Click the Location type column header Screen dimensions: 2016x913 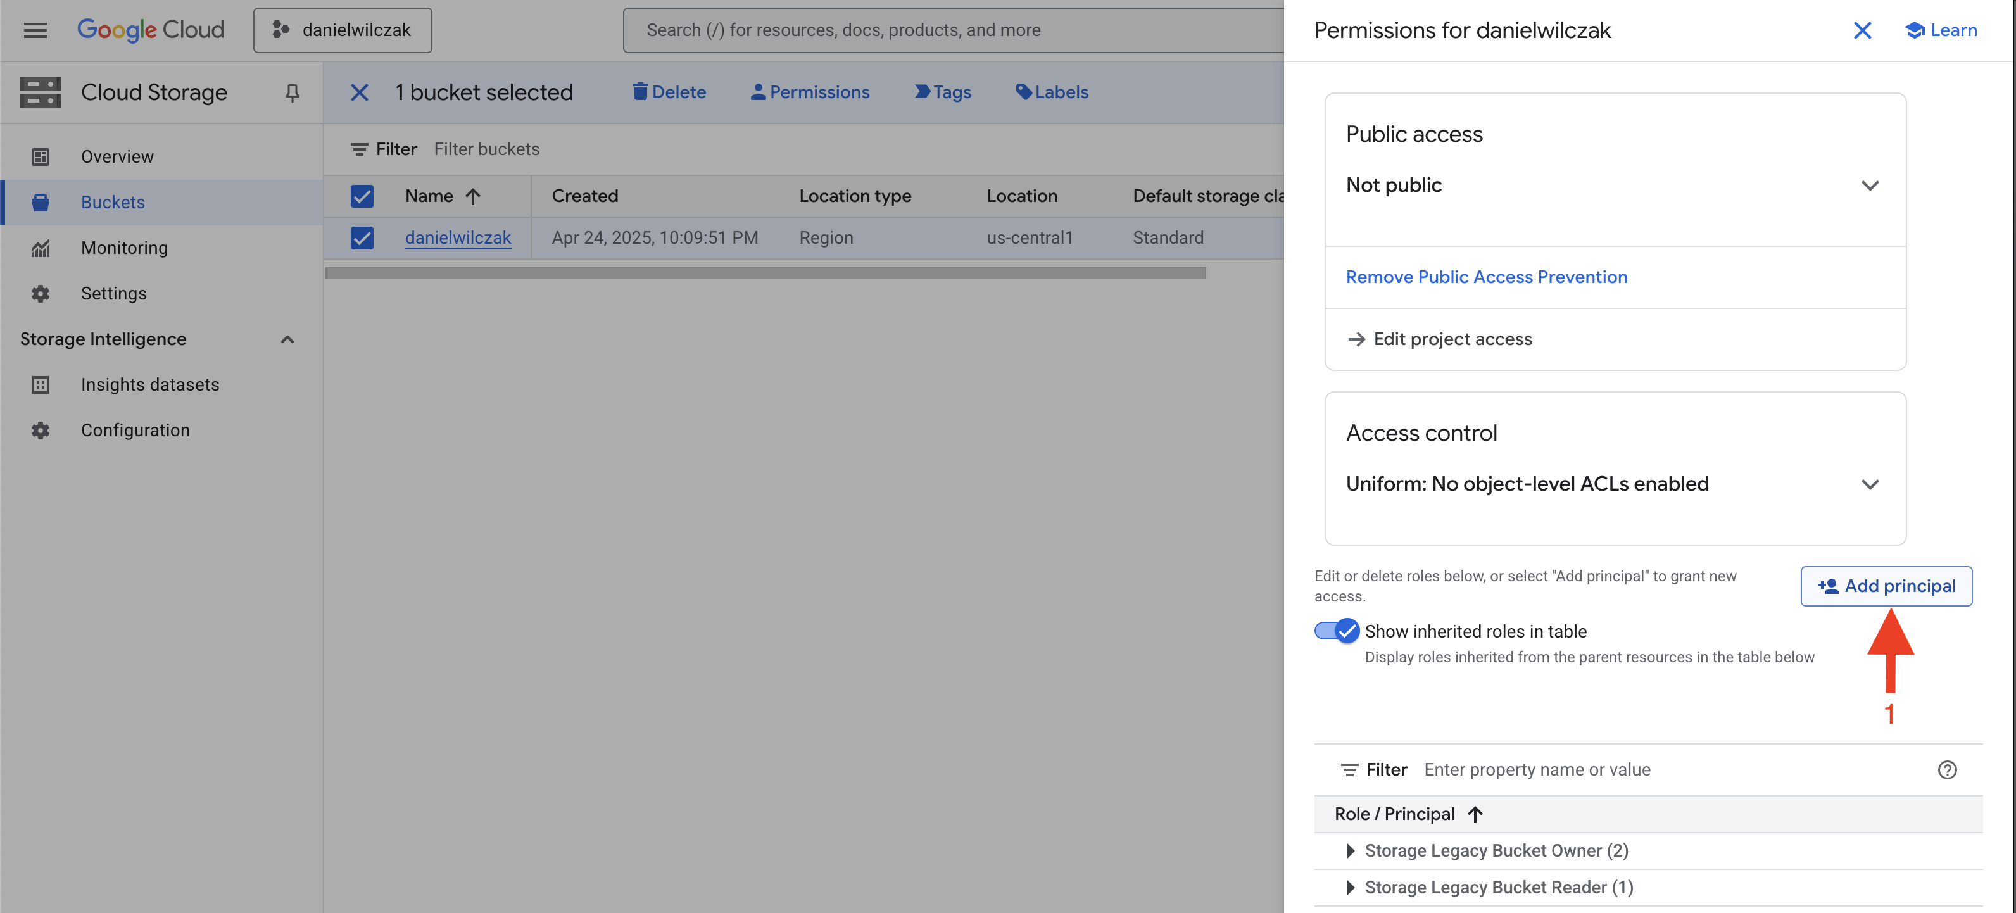855,196
